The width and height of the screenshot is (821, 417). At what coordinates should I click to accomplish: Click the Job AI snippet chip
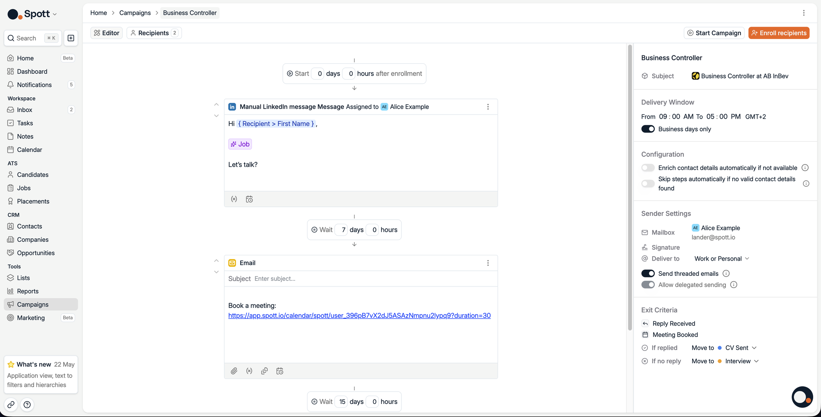coord(240,144)
